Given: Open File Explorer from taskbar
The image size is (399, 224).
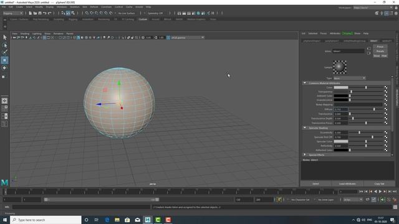Looking at the screenshot, I should click(117, 220).
